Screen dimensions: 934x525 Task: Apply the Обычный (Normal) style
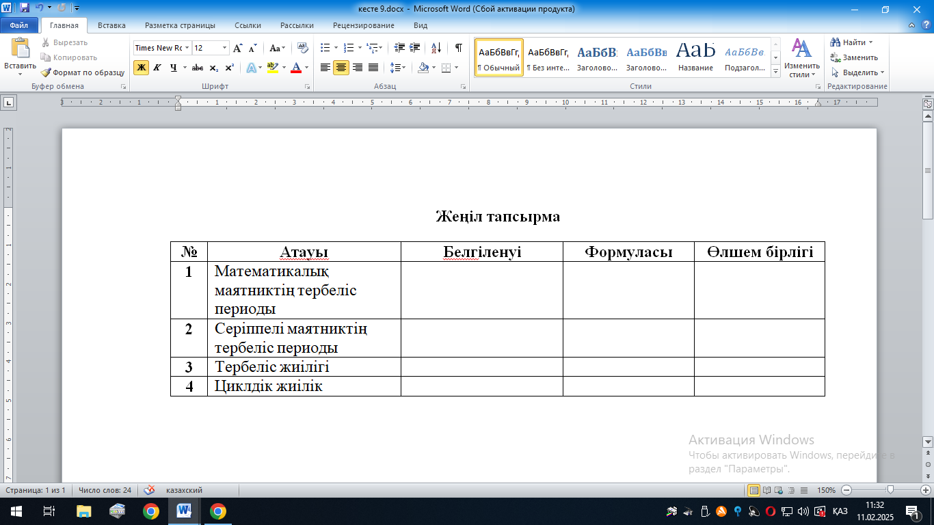[499, 57]
